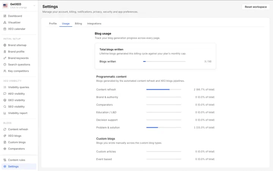Image resolution: width=273 pixels, height=171 pixels.
Task: Click the 'Blog usage' heading
Action: pos(103,33)
